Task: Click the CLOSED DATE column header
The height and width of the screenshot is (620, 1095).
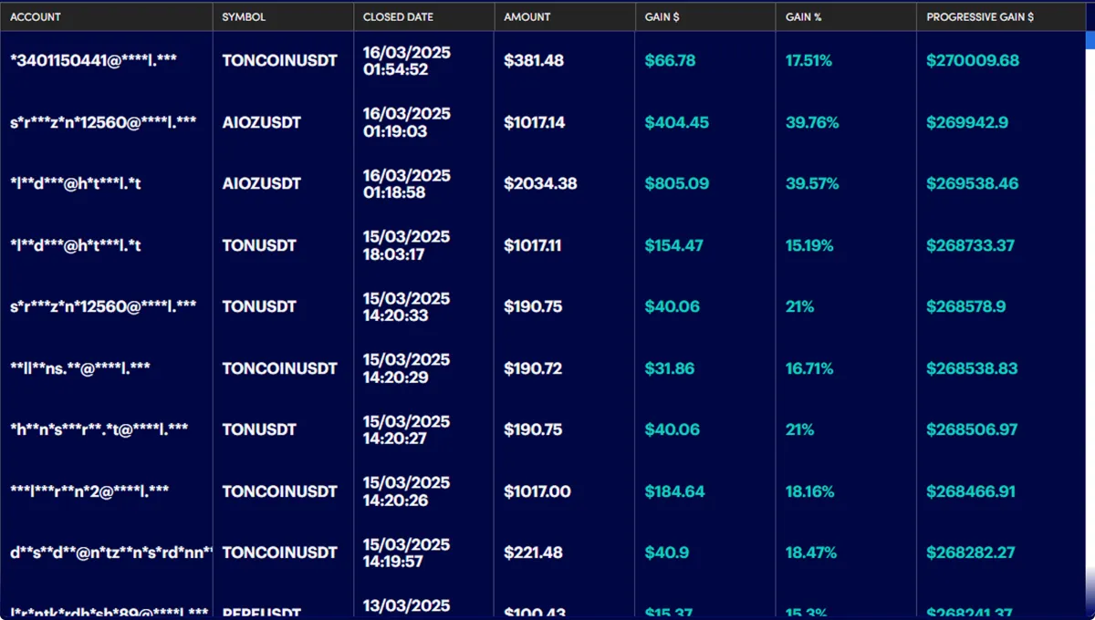Action: (398, 17)
